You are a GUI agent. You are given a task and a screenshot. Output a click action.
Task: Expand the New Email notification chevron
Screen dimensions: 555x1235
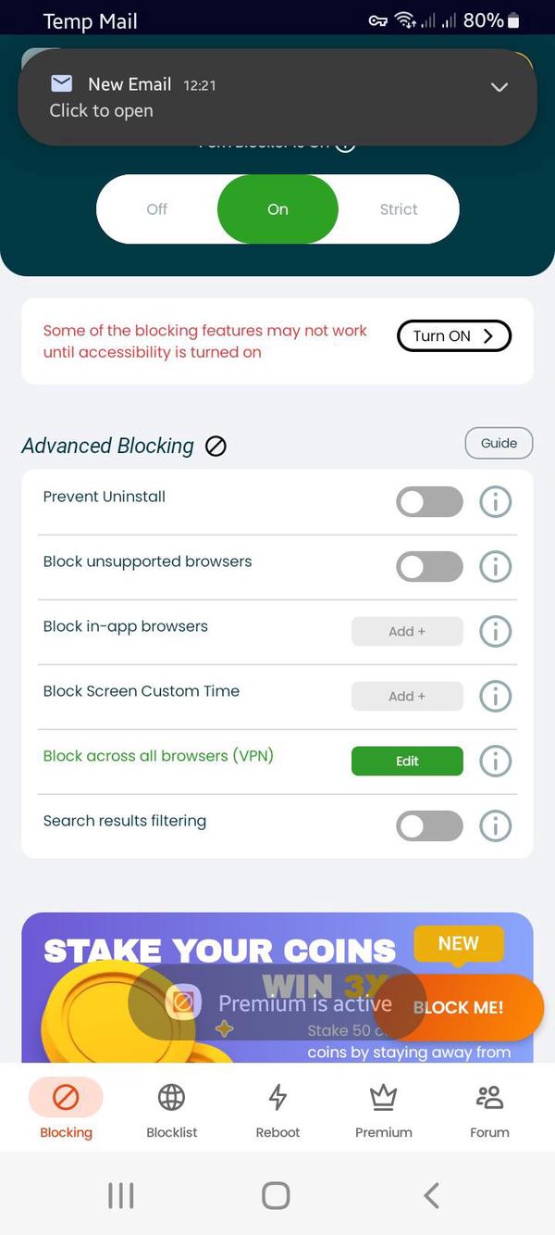499,87
